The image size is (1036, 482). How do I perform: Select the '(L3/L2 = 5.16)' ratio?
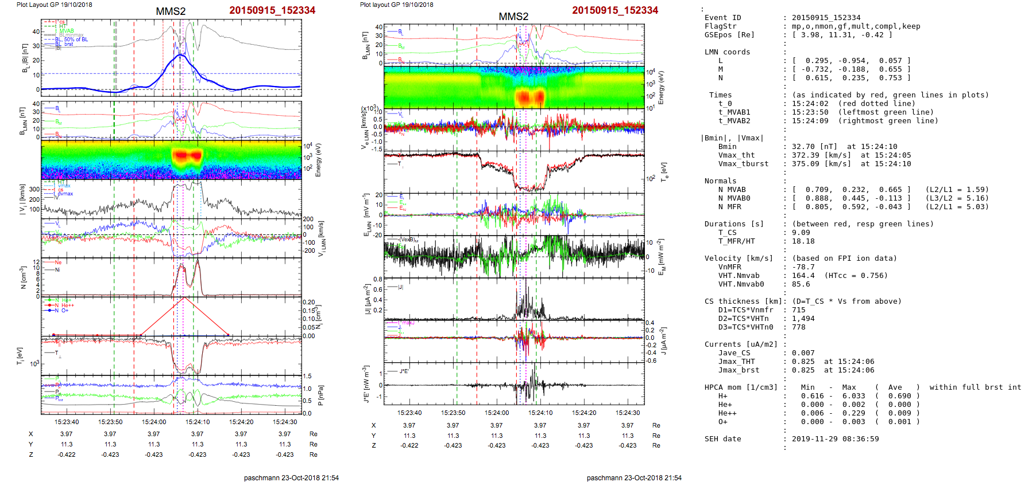point(957,198)
